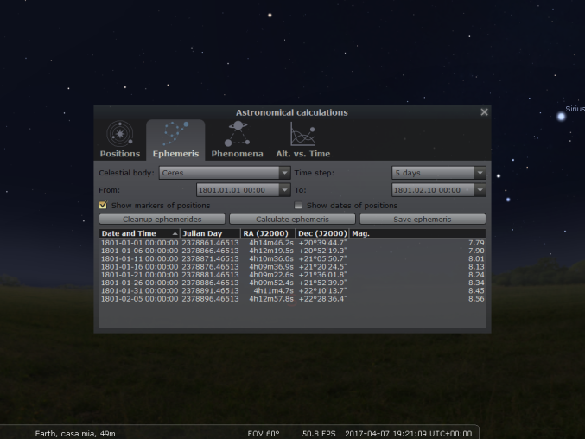The height and width of the screenshot is (439, 585).
Task: Click the 50.8 FPS status entry
Action: [x=319, y=434]
